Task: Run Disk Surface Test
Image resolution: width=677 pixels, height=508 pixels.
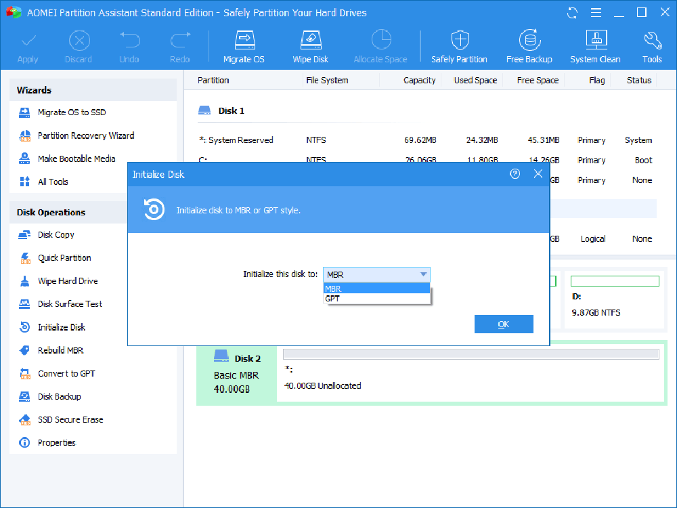Action: point(60,304)
